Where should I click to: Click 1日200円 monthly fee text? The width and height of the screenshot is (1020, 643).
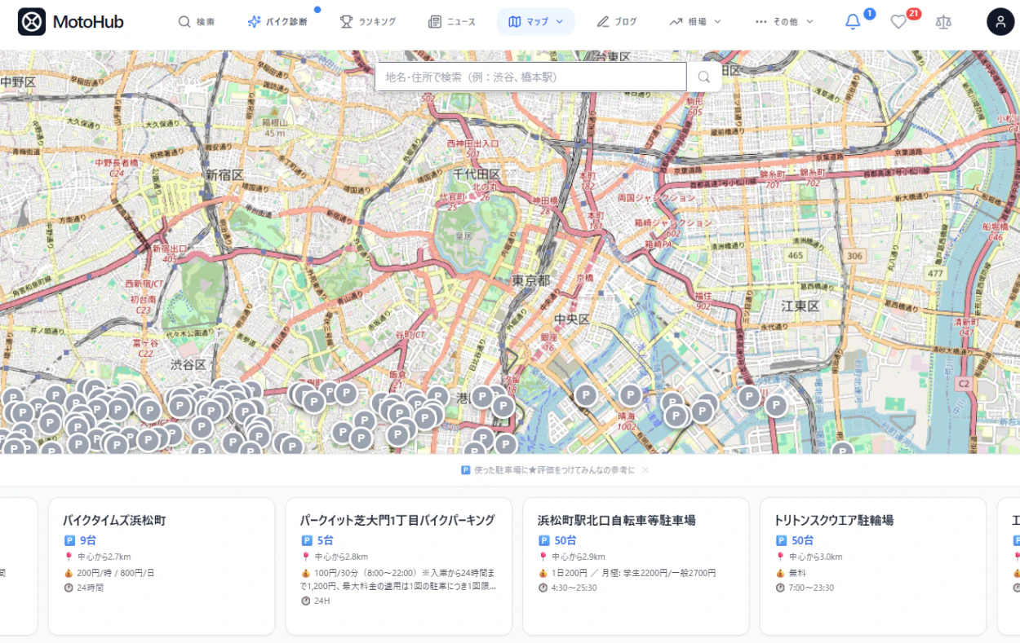point(634,573)
